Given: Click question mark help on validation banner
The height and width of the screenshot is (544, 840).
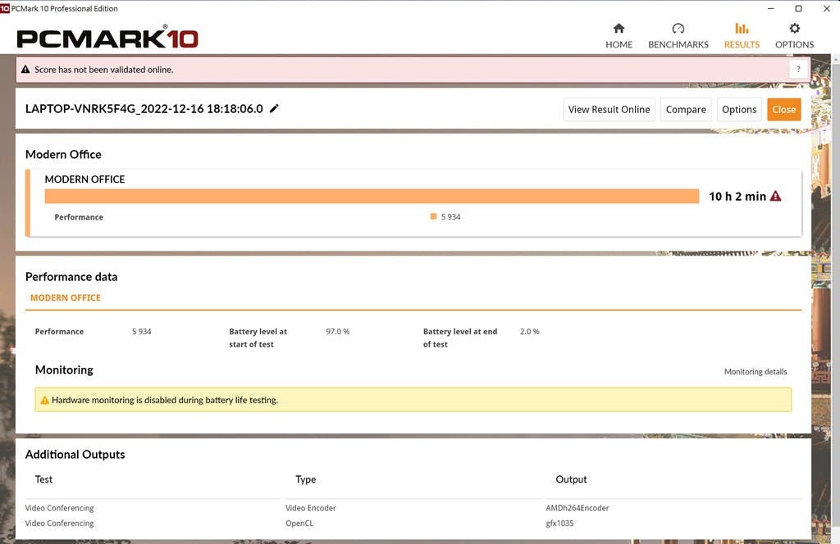Looking at the screenshot, I should pos(798,69).
